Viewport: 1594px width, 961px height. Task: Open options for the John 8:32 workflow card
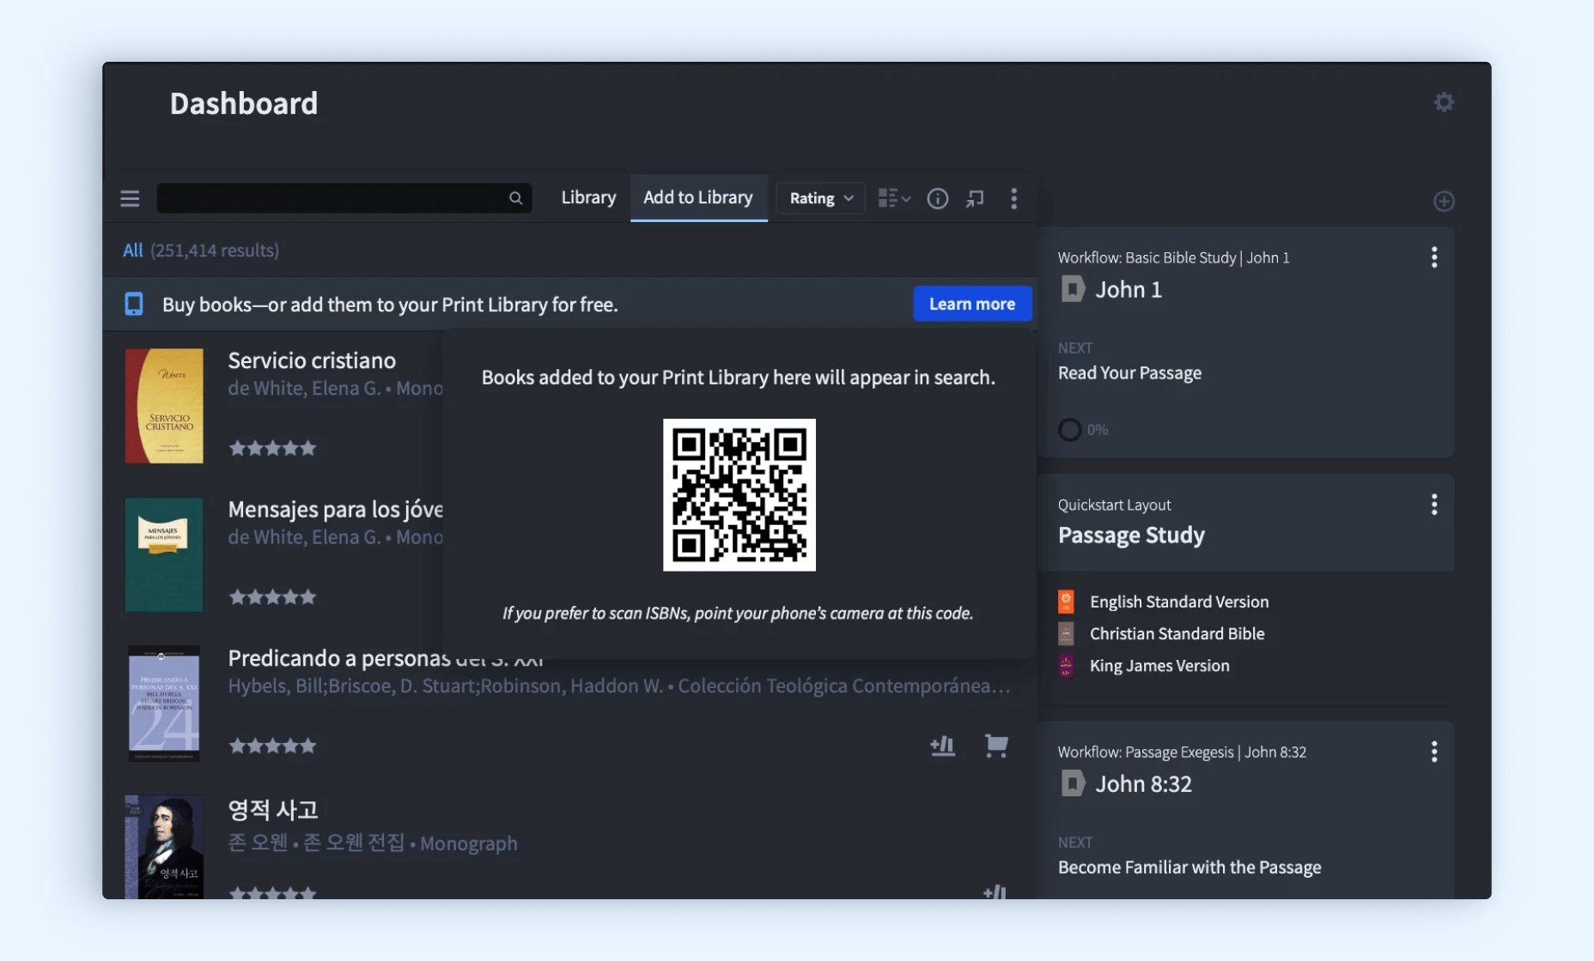click(1433, 752)
